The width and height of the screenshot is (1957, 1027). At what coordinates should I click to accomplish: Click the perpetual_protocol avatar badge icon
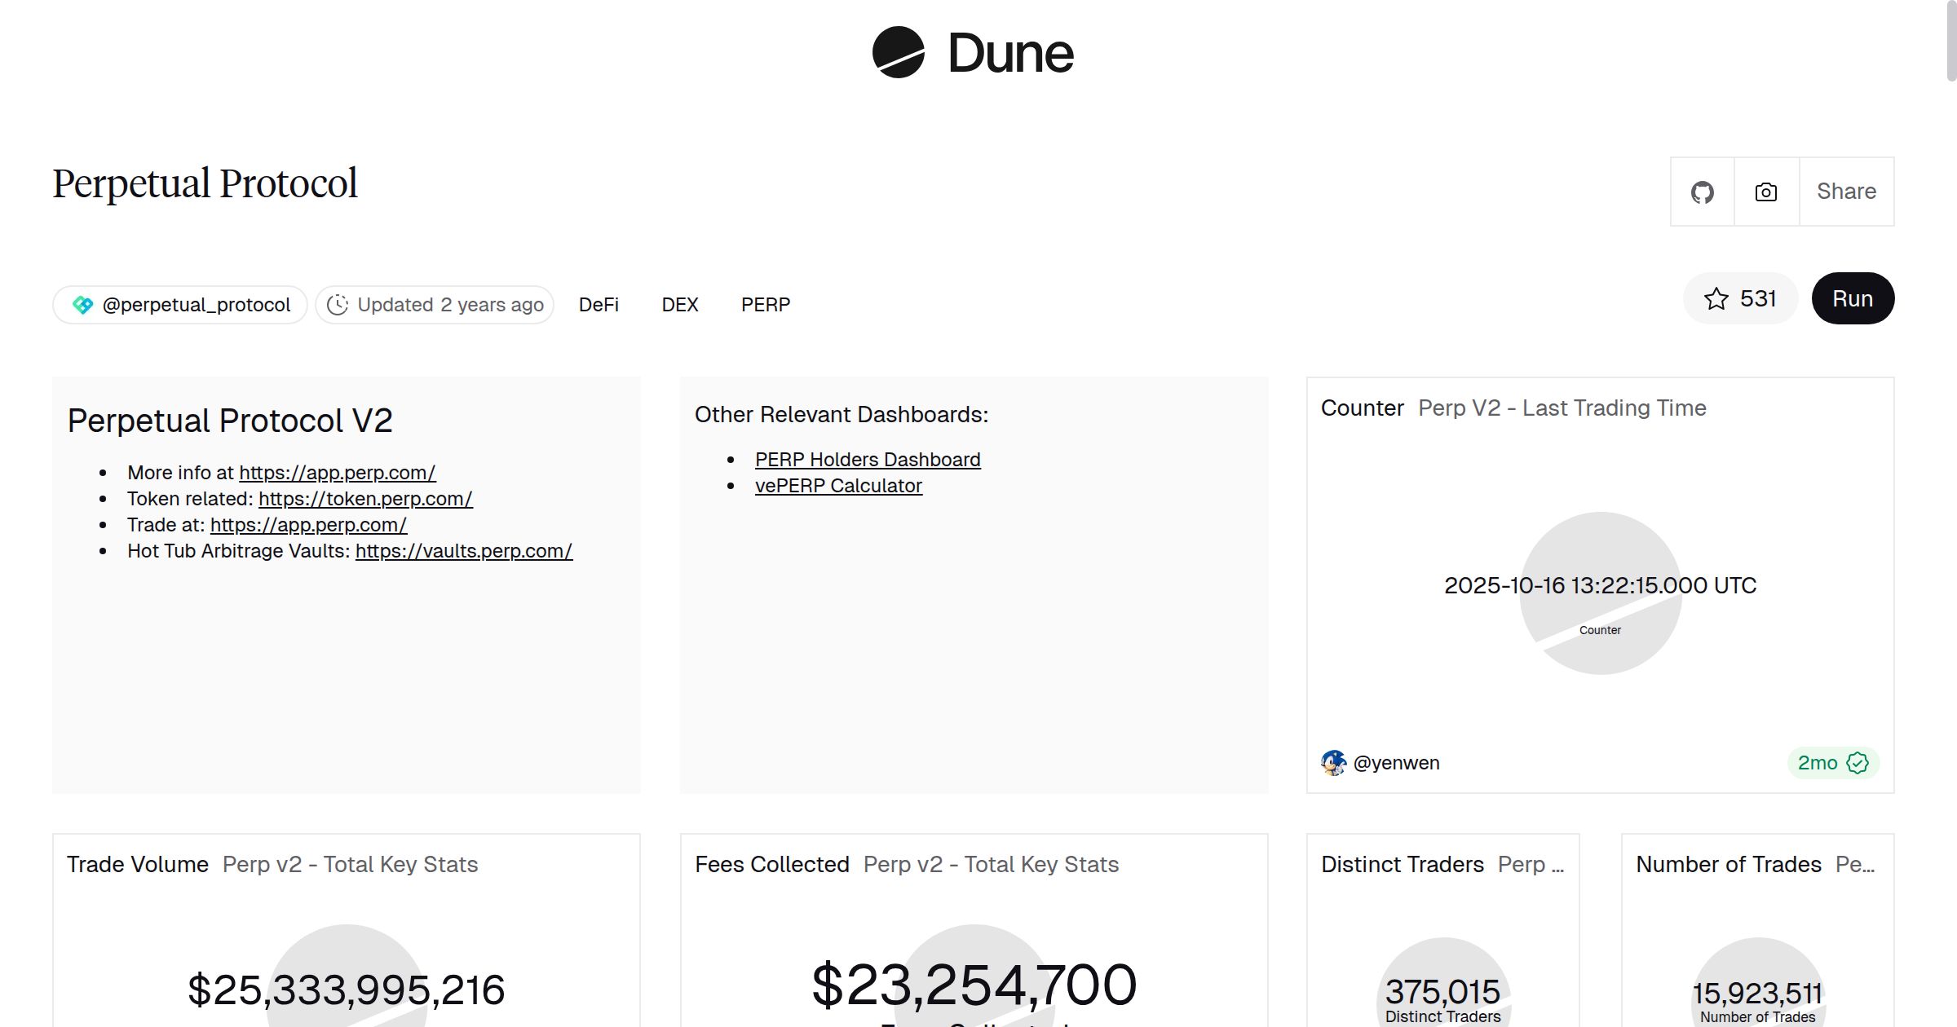tap(82, 305)
